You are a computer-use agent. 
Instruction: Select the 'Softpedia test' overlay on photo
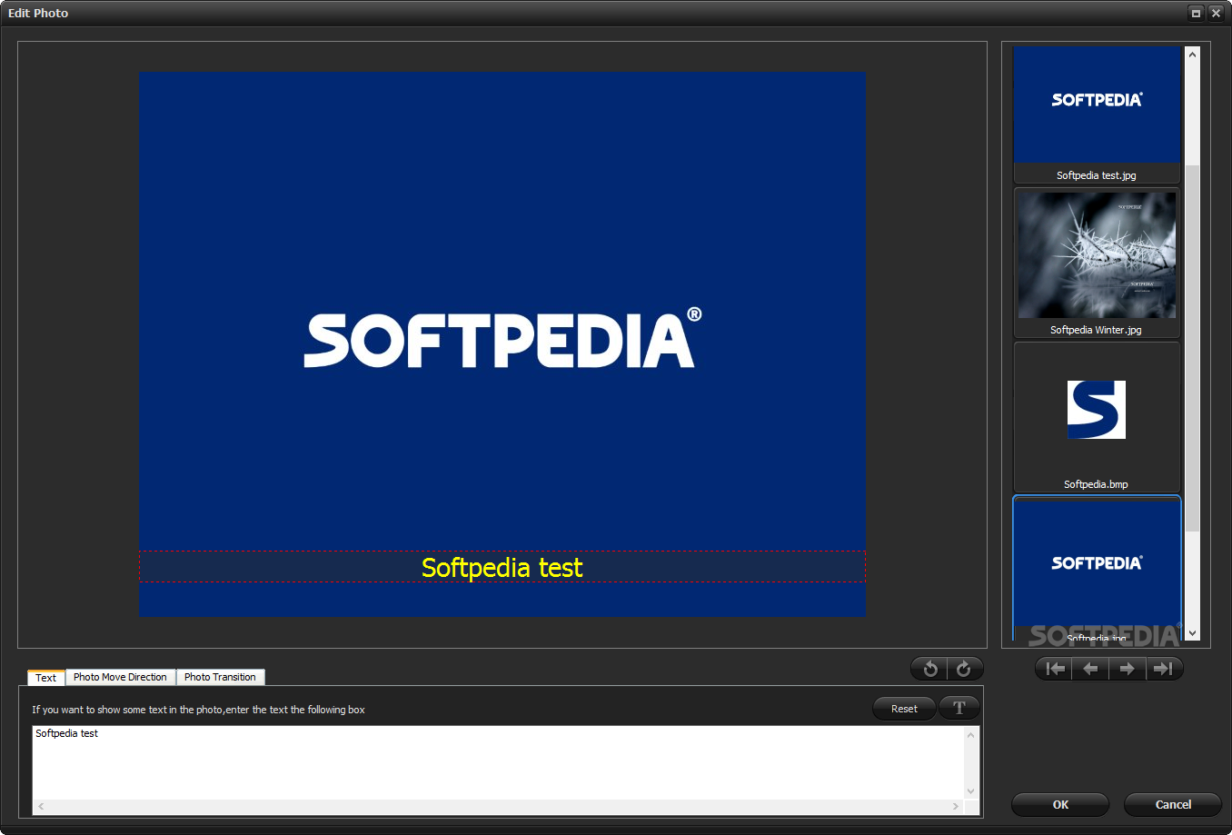(502, 567)
